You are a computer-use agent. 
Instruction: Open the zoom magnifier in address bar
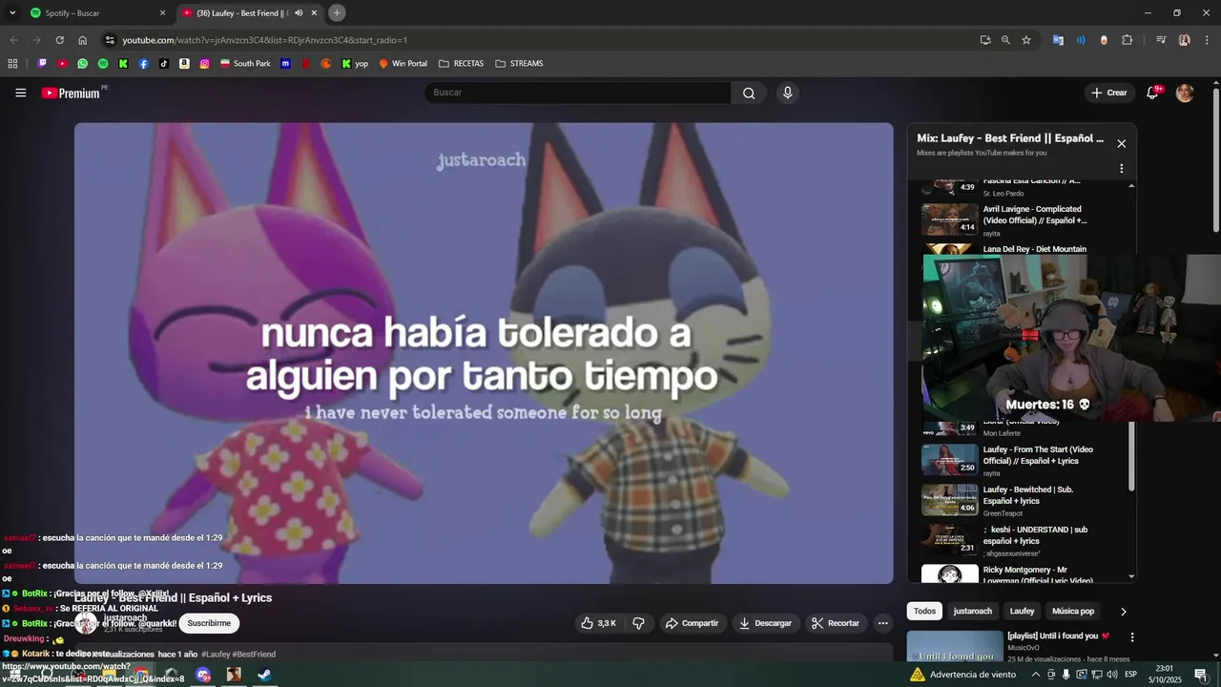click(1005, 40)
